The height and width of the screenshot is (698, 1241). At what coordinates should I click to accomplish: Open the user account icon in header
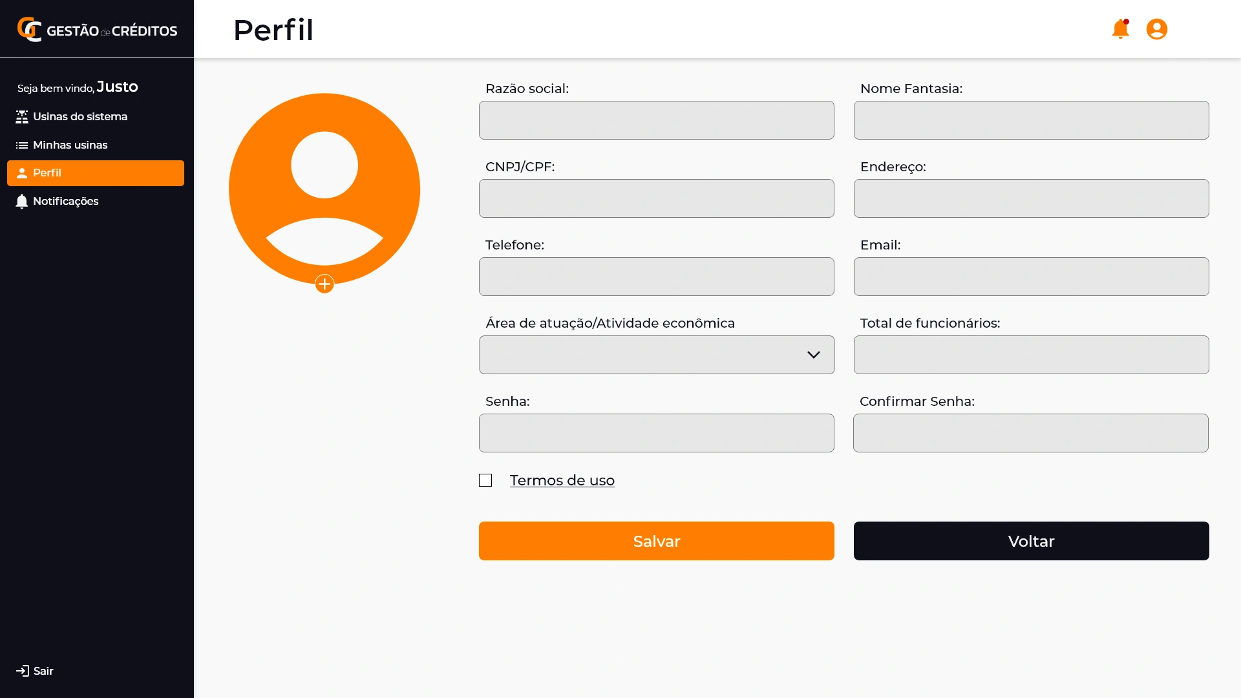pyautogui.click(x=1156, y=29)
